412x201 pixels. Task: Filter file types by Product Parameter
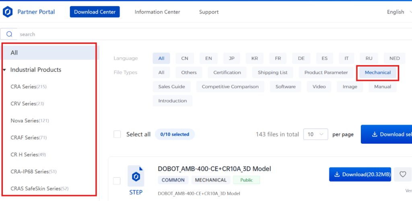tap(326, 72)
